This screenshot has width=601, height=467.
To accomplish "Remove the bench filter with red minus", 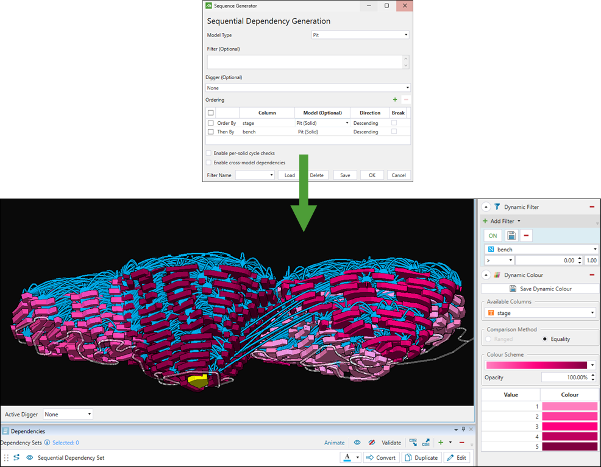I will tap(527, 236).
